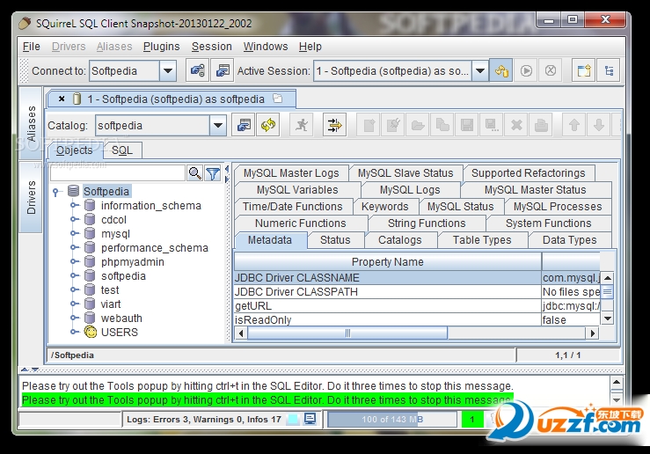Click the small document icon on session tab
Image resolution: width=650 pixels, height=454 pixels.
[x=278, y=99]
